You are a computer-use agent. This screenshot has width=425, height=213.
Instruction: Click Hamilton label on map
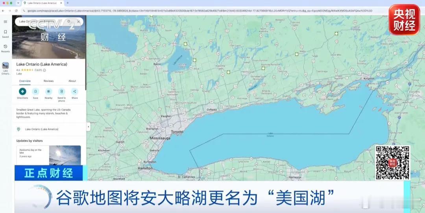[145, 168]
